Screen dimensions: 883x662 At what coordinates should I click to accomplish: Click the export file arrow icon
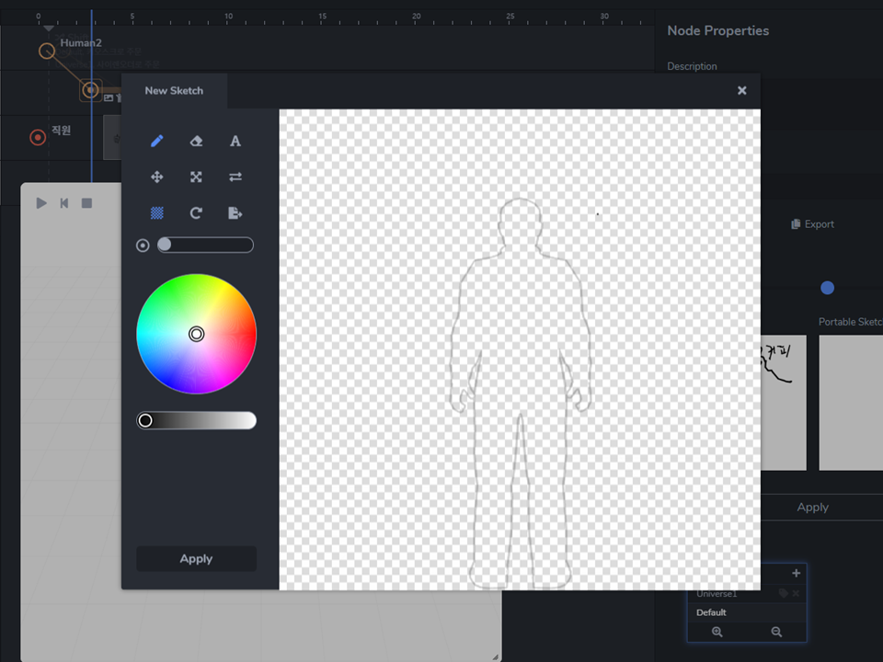coord(235,212)
